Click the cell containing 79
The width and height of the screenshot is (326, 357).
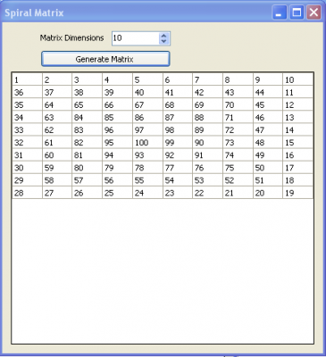tap(118, 168)
